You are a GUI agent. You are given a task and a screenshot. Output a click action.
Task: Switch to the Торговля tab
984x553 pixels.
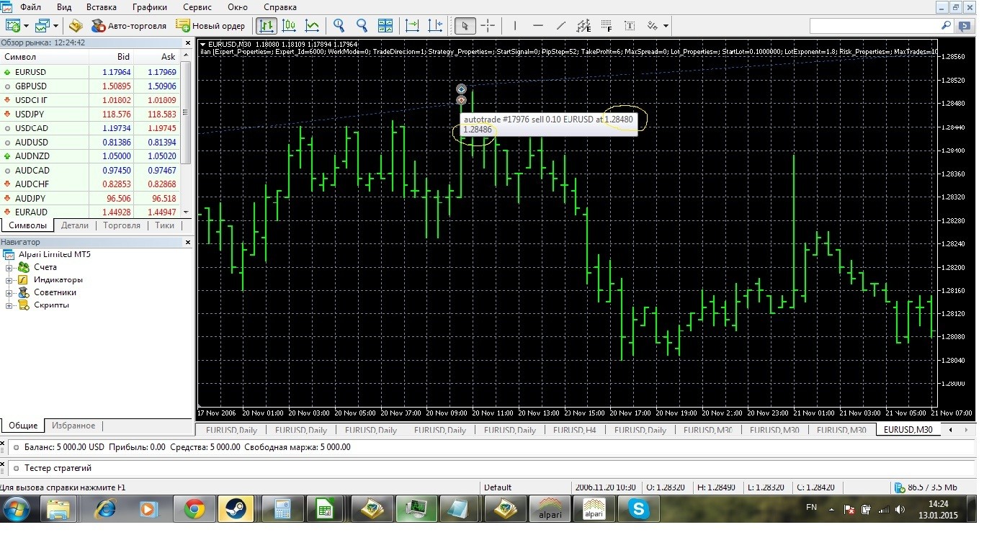click(x=122, y=225)
